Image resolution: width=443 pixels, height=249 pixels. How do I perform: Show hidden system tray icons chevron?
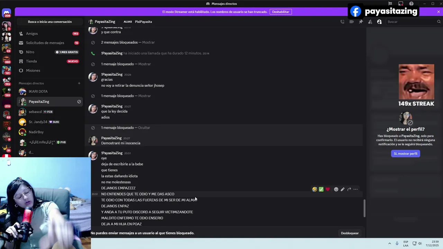pos(389,243)
